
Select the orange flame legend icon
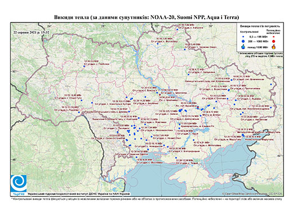(x=274, y=47)
